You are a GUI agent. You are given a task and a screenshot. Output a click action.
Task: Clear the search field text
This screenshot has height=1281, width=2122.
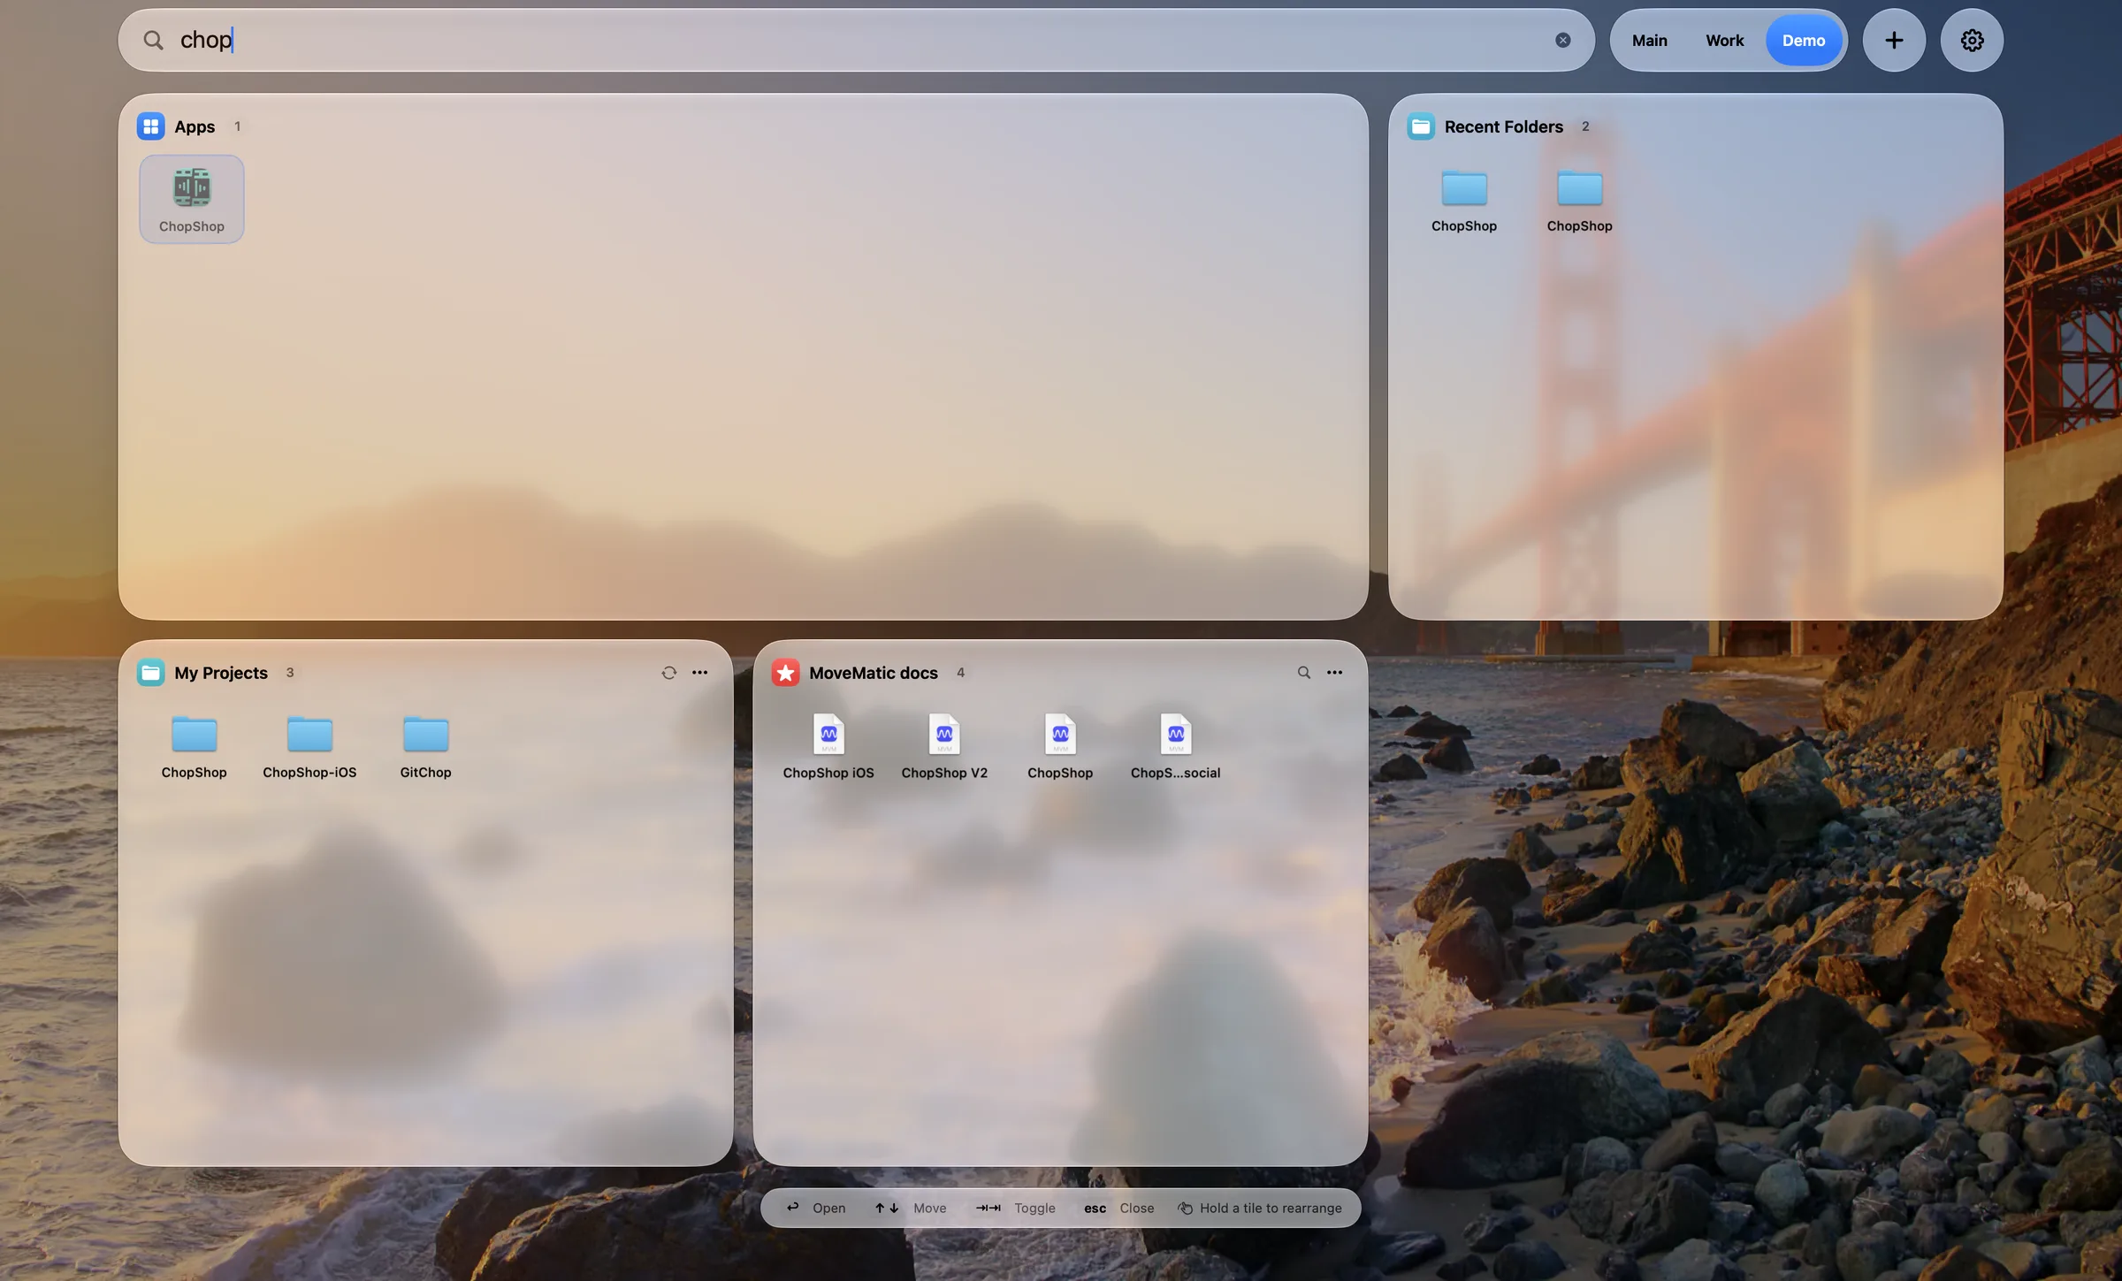pyautogui.click(x=1562, y=40)
